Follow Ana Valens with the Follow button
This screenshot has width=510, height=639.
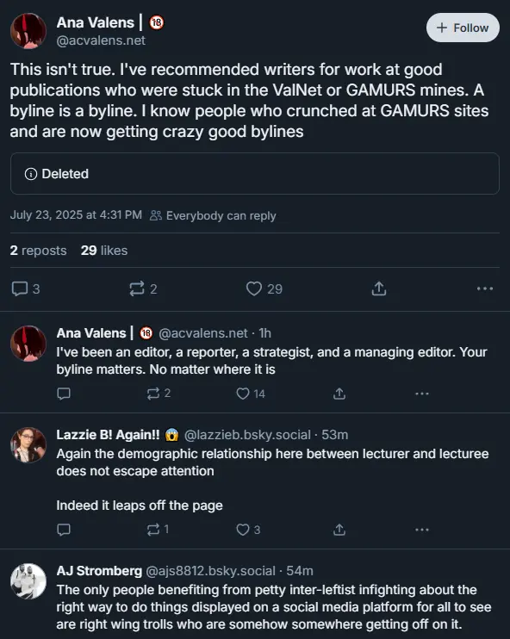463,28
